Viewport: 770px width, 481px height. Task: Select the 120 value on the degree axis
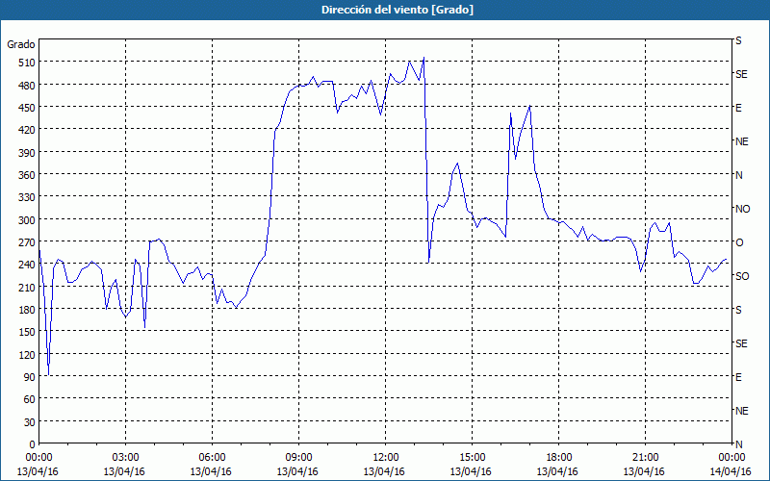(x=27, y=355)
